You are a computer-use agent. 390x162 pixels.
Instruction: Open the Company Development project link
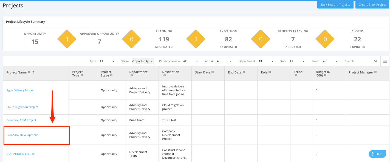click(x=22, y=135)
